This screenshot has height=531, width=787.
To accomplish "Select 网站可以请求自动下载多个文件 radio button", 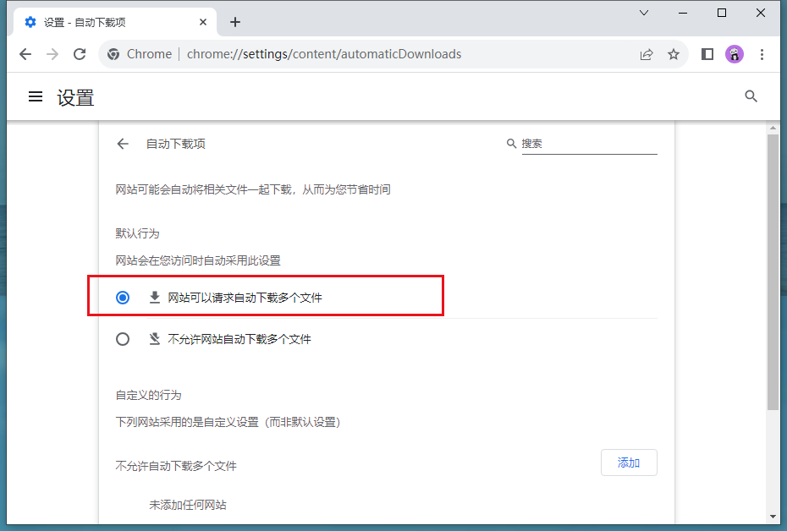I will 123,298.
